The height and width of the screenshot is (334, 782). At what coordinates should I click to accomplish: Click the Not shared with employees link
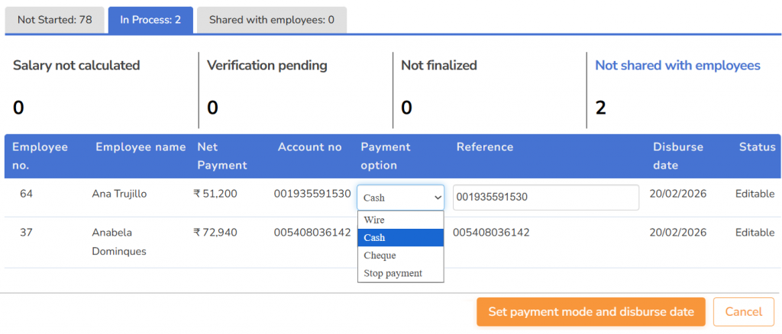677,66
